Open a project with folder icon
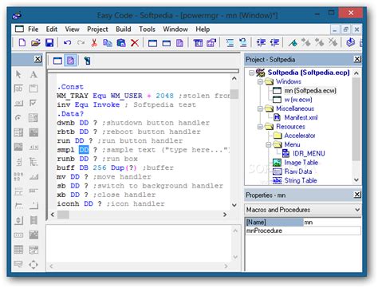 pyautogui.click(x=36, y=42)
